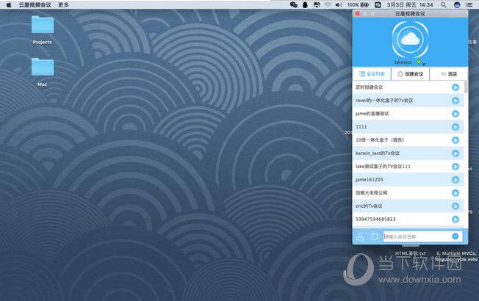Join jame161205 via its play icon
This screenshot has height=301, width=479.
point(455,180)
